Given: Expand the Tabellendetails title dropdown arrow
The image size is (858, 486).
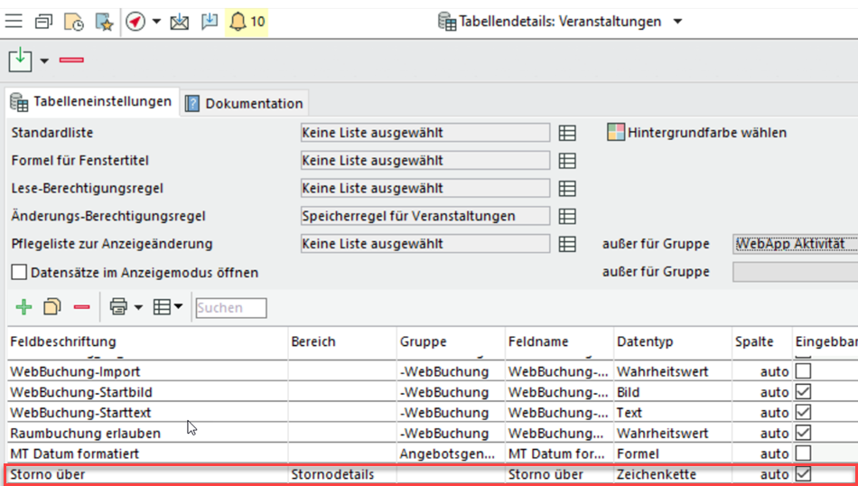Looking at the screenshot, I should pyautogui.click(x=678, y=22).
